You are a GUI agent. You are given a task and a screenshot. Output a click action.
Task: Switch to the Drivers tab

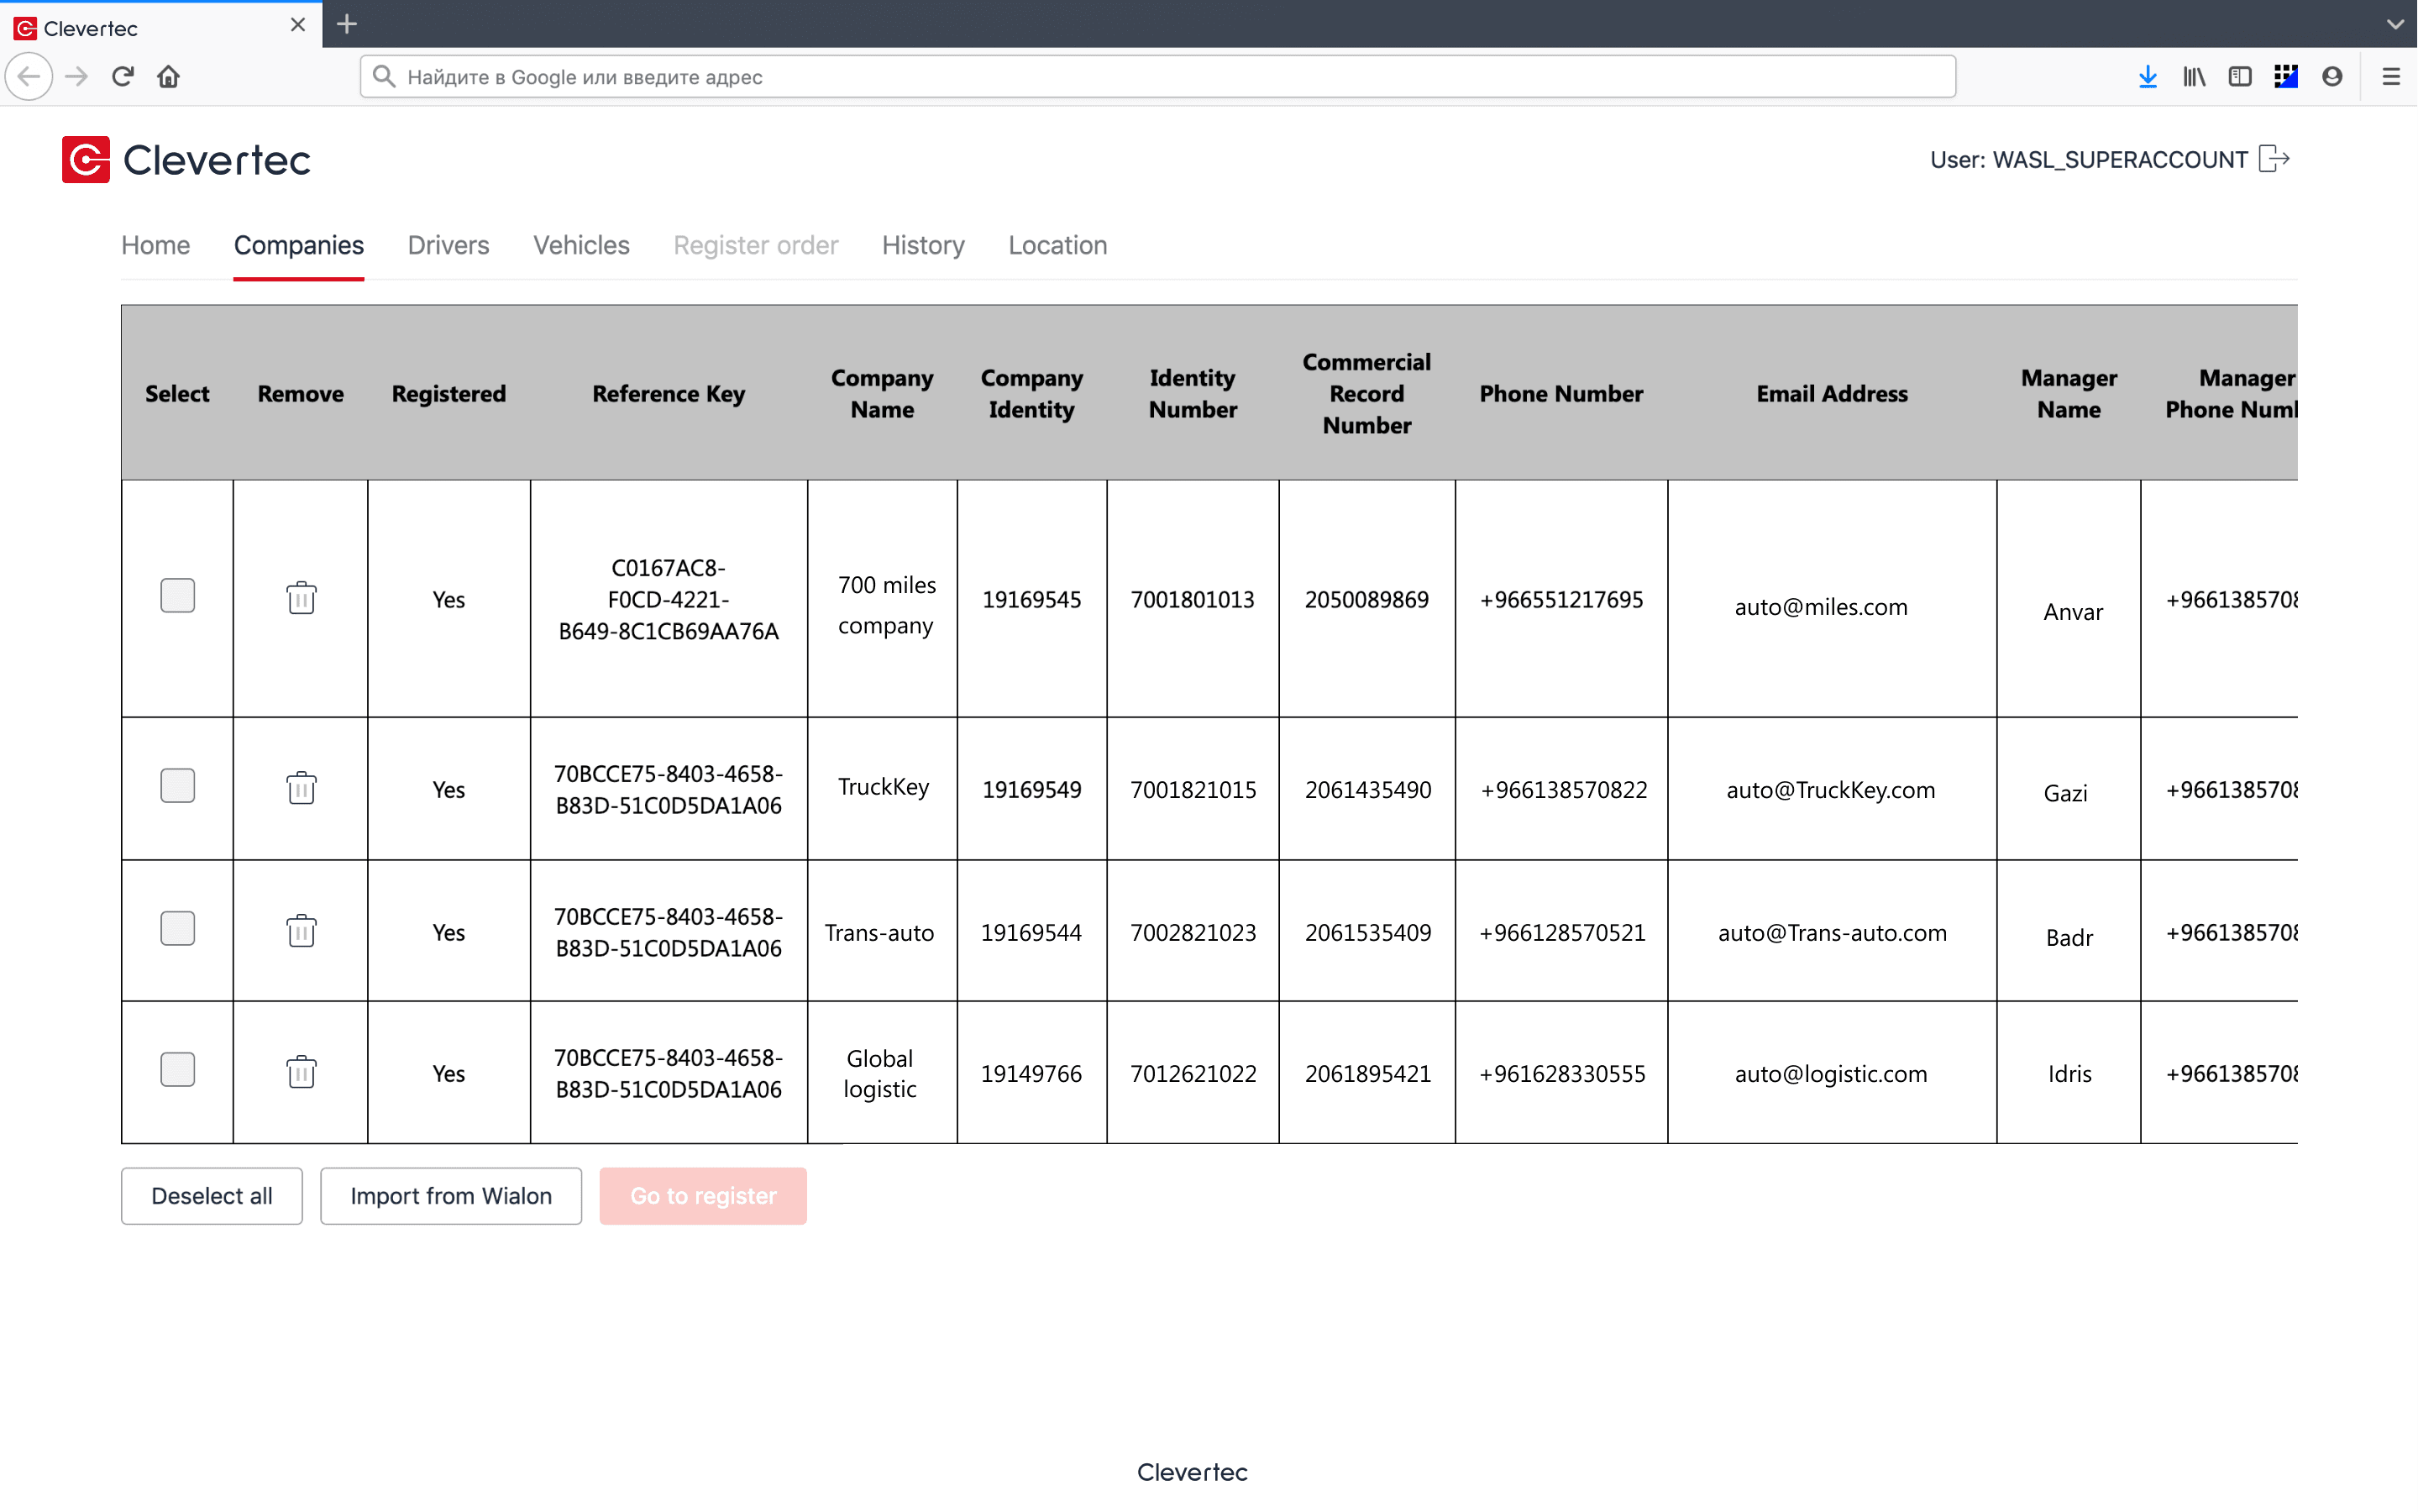click(448, 245)
